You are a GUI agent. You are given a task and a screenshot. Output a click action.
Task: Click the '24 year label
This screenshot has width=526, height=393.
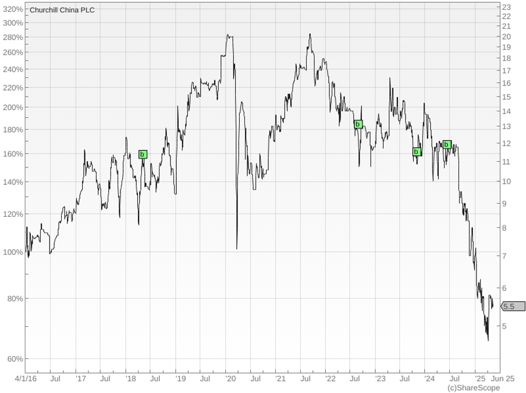pyautogui.click(x=430, y=378)
